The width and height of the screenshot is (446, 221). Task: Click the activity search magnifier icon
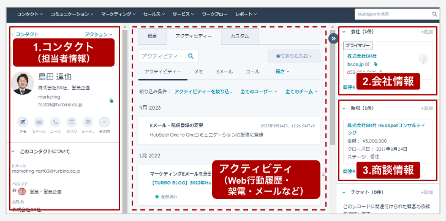coord(191,56)
